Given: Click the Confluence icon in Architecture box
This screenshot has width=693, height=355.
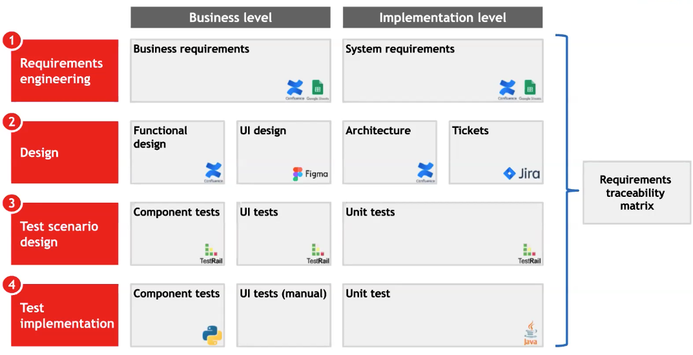Looking at the screenshot, I should [x=425, y=171].
